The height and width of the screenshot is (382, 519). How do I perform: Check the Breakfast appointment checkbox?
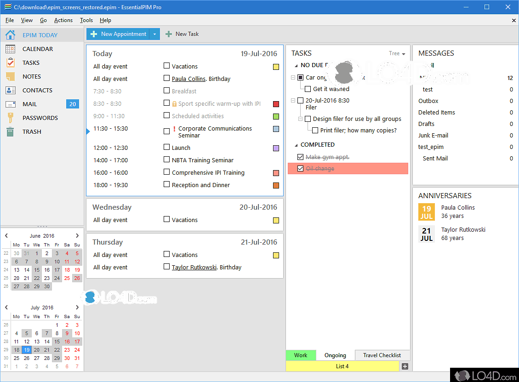[x=167, y=91]
